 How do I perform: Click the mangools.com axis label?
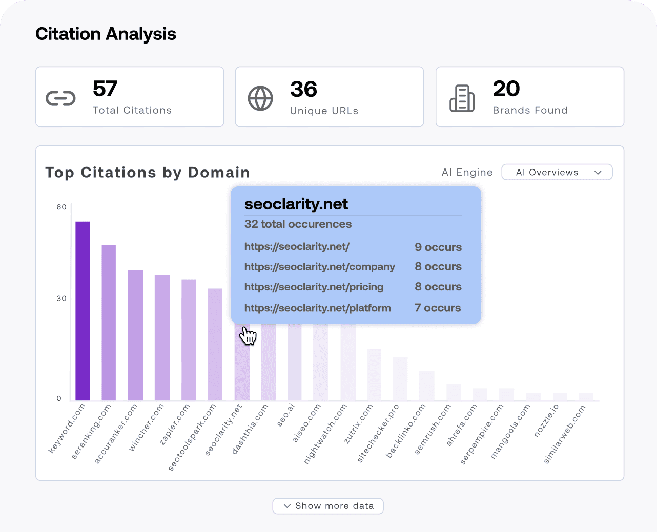pos(510,432)
